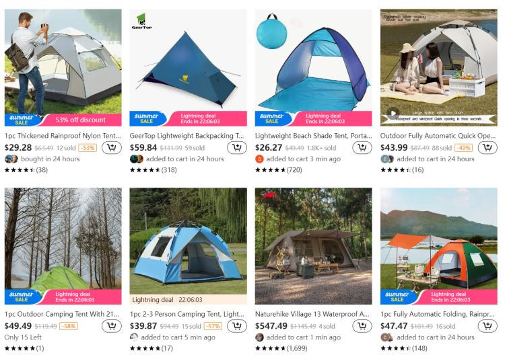Viewport: 505px width, 359px height.
Task: Open the GeerTop Lightweight Backpacking tent title
Action: point(187,136)
